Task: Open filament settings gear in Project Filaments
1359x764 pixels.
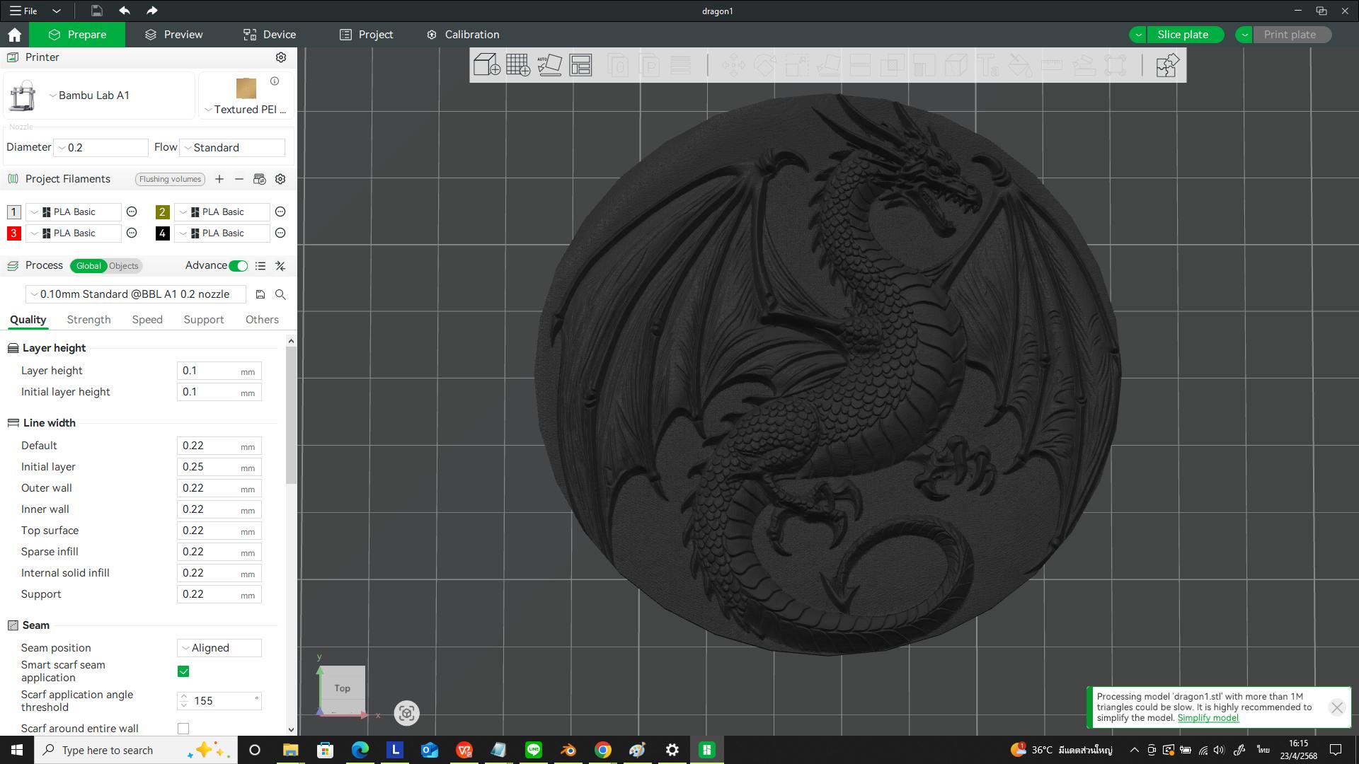Action: click(x=280, y=179)
